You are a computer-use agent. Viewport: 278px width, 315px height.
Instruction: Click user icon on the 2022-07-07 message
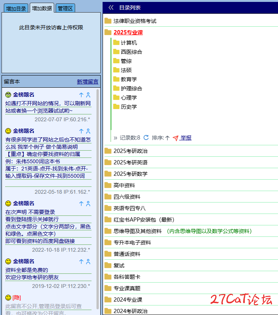point(88,95)
